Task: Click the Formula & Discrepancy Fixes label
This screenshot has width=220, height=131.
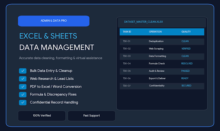Action: pyautogui.click(x=53, y=95)
